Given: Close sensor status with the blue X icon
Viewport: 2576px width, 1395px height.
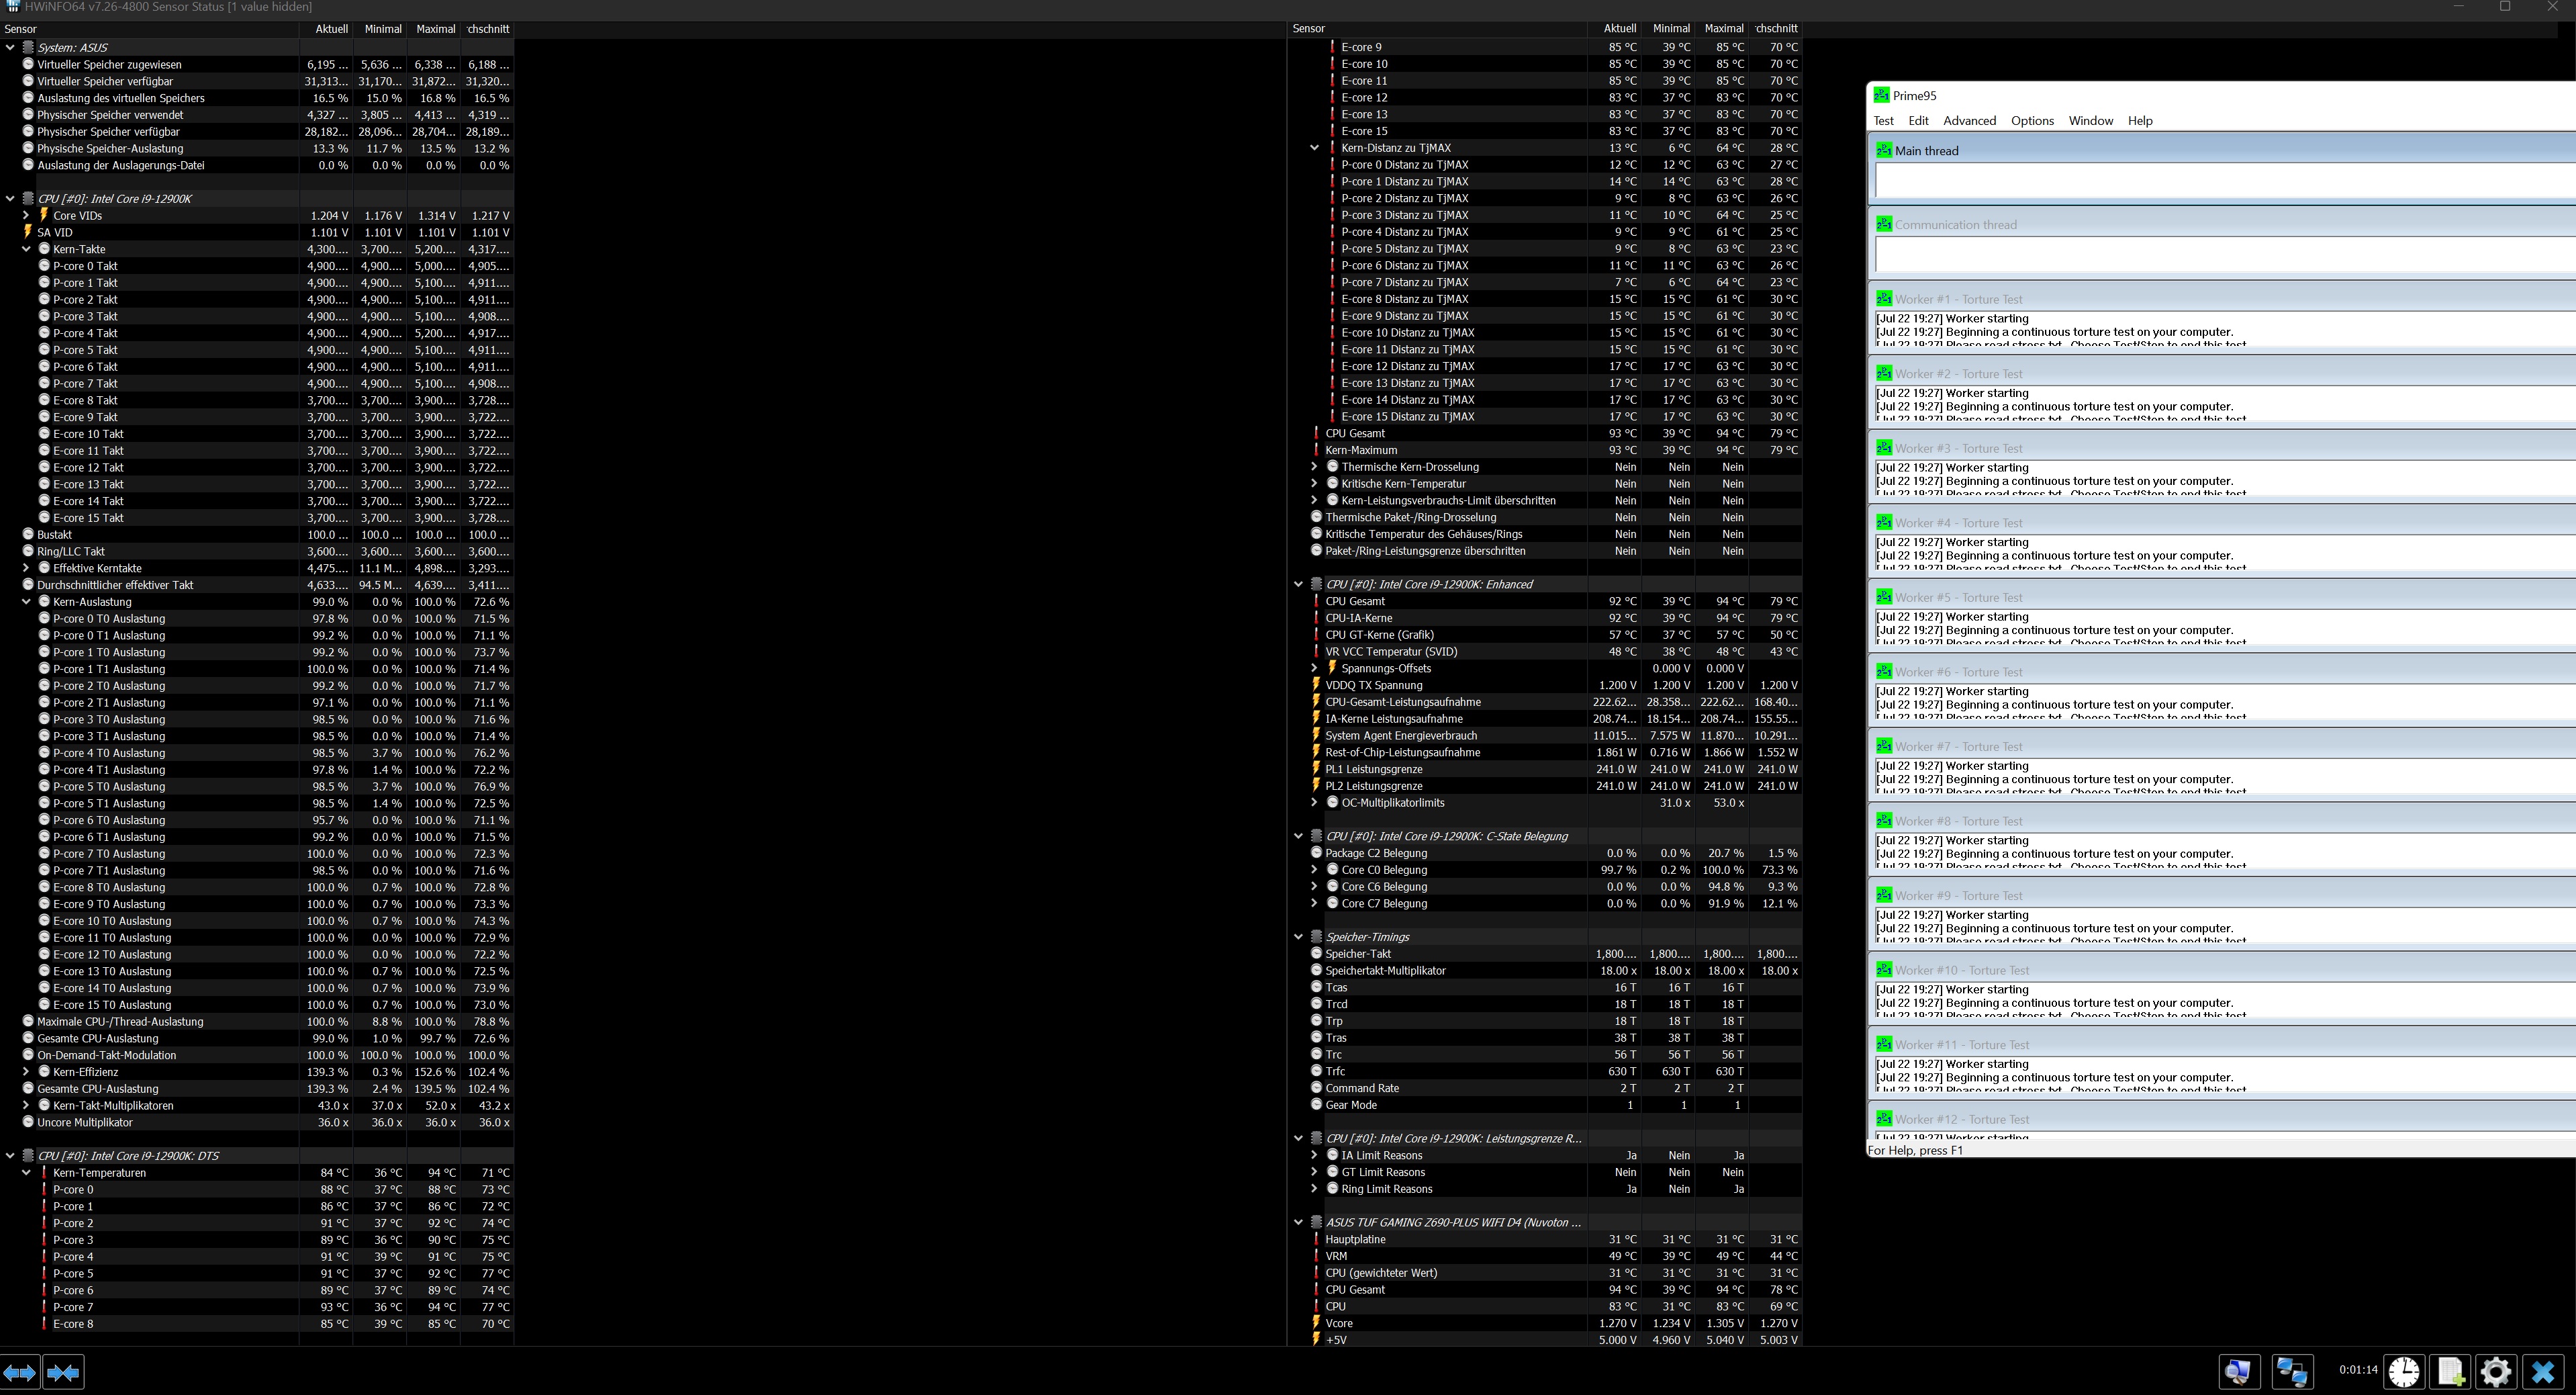Looking at the screenshot, I should (2544, 1372).
